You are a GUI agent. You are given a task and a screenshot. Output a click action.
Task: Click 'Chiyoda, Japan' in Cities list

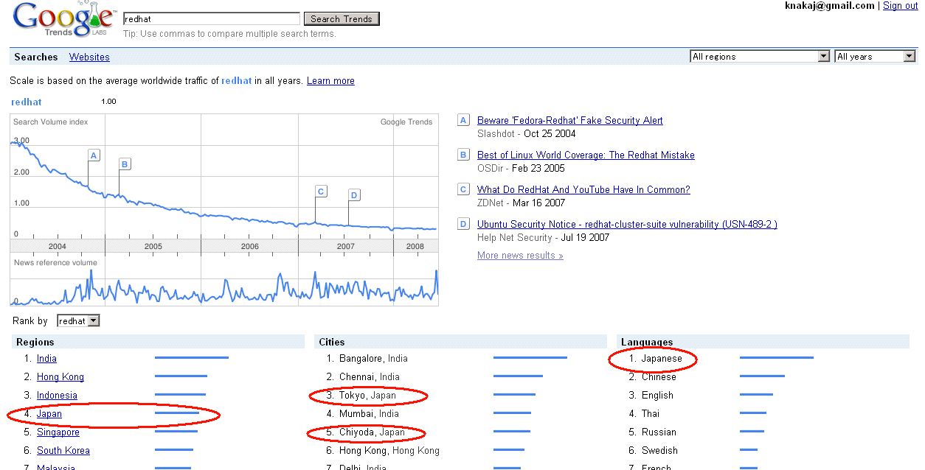[372, 432]
